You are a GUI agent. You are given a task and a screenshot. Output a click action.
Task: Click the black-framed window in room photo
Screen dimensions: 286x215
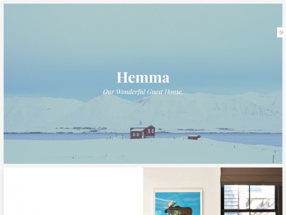point(251,200)
